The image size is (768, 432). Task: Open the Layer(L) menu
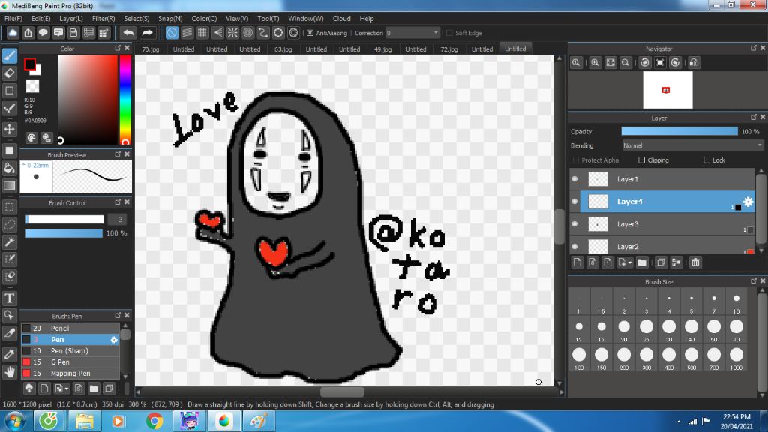click(x=71, y=19)
